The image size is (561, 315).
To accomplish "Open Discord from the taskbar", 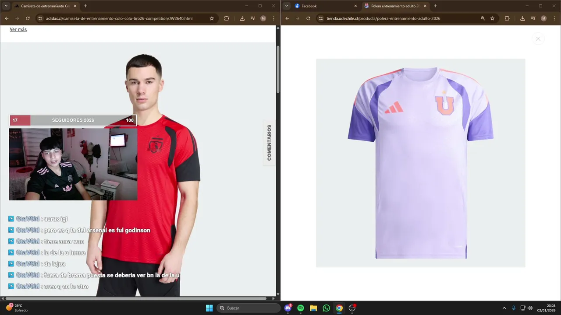I will click(x=288, y=308).
